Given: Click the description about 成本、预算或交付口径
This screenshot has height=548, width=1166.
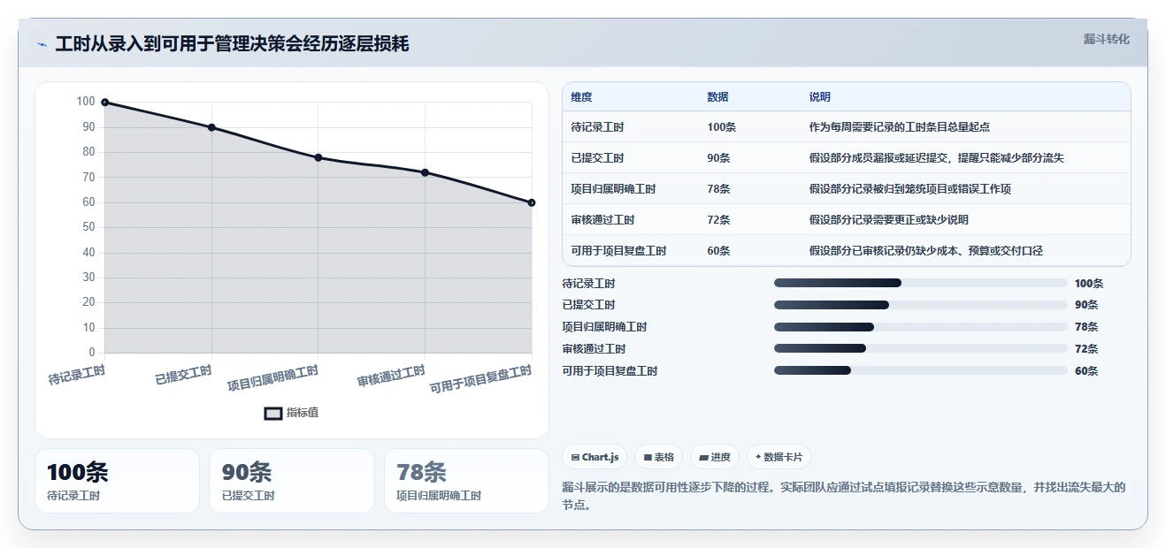Looking at the screenshot, I should click(x=925, y=251).
